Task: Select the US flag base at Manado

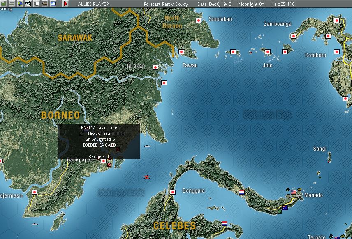Action: (294, 192)
